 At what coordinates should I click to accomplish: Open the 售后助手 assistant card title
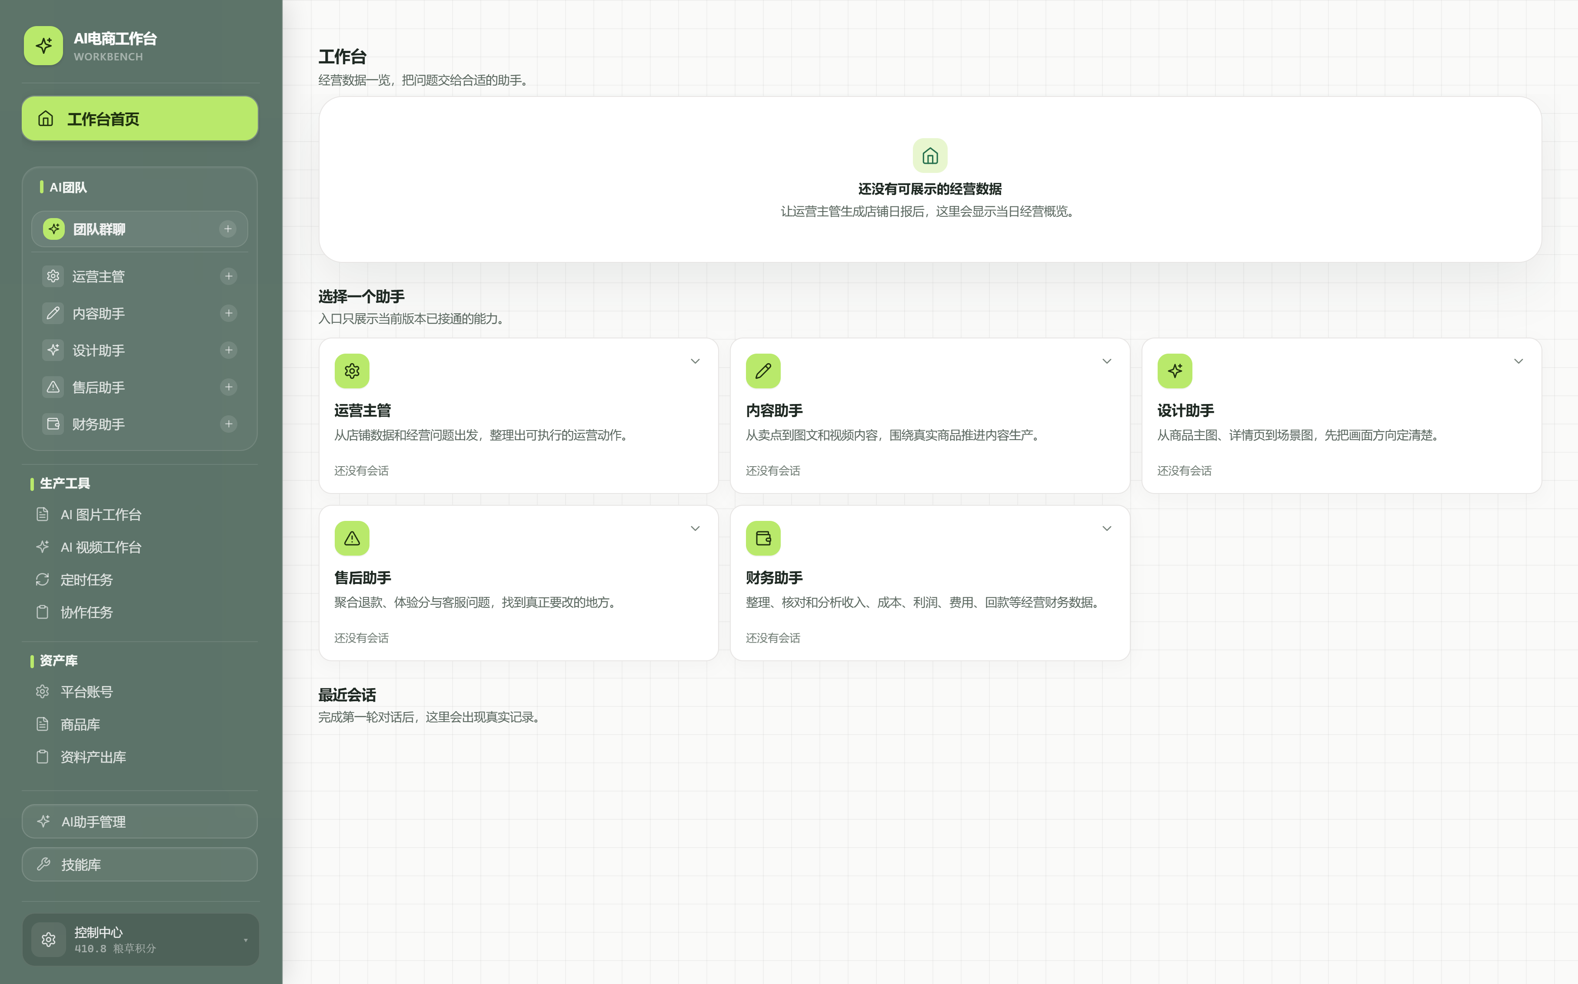pos(363,578)
